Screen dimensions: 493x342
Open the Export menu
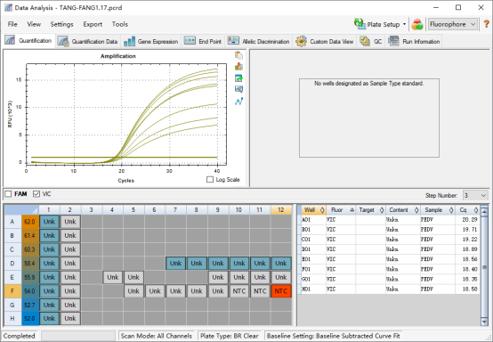93,24
